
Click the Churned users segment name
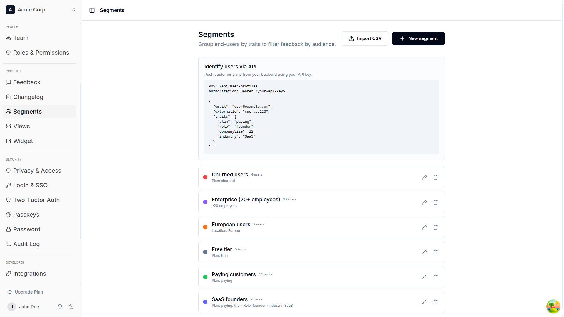230,175
